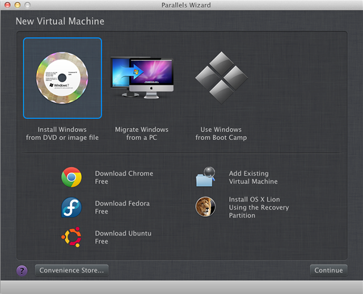Click the "Download Chrome Free" text
Viewport: 363px width, 294px height.
tap(124, 177)
